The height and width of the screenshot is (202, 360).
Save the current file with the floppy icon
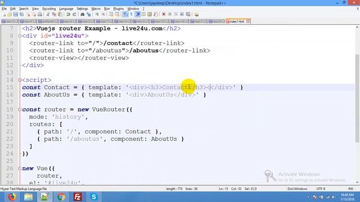point(15,15)
